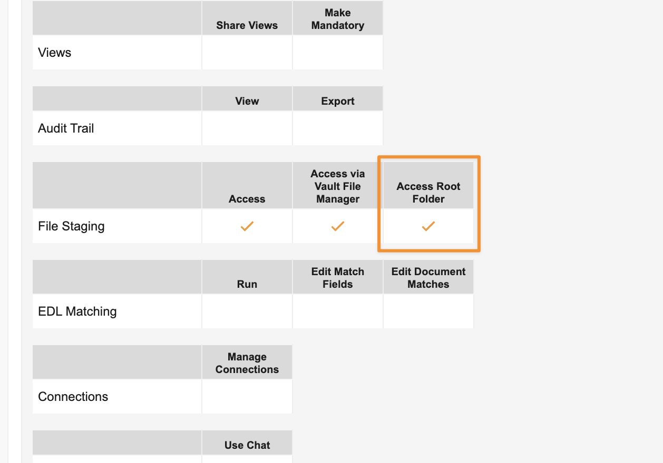Toggle Export permission for Audit Trail
663x463 pixels.
(x=337, y=128)
